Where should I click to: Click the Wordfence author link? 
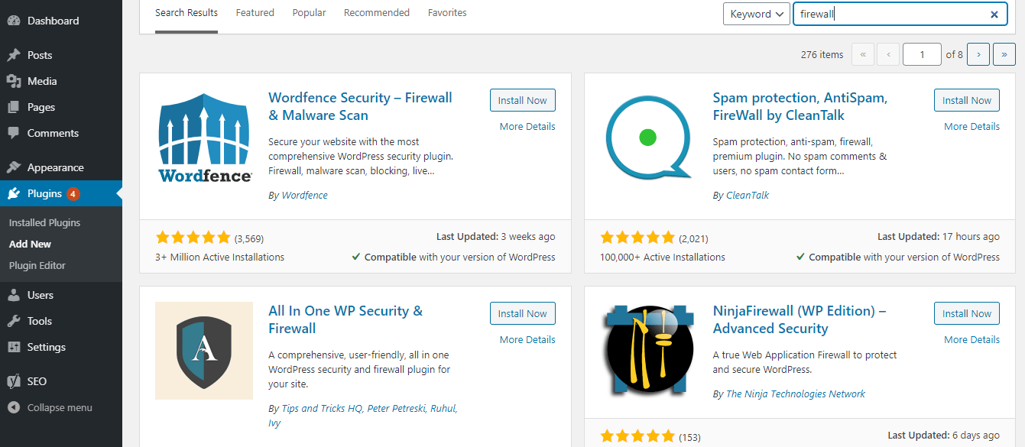(305, 195)
